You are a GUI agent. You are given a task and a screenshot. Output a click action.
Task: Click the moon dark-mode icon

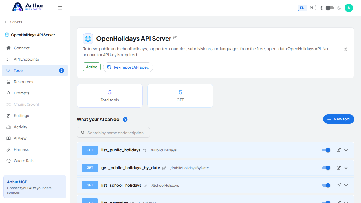click(339, 8)
